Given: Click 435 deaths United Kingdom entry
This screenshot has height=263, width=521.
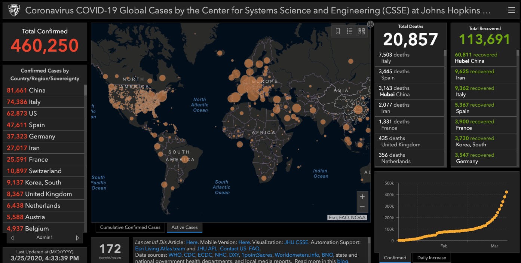Looking at the screenshot, I should pyautogui.click(x=409, y=141).
